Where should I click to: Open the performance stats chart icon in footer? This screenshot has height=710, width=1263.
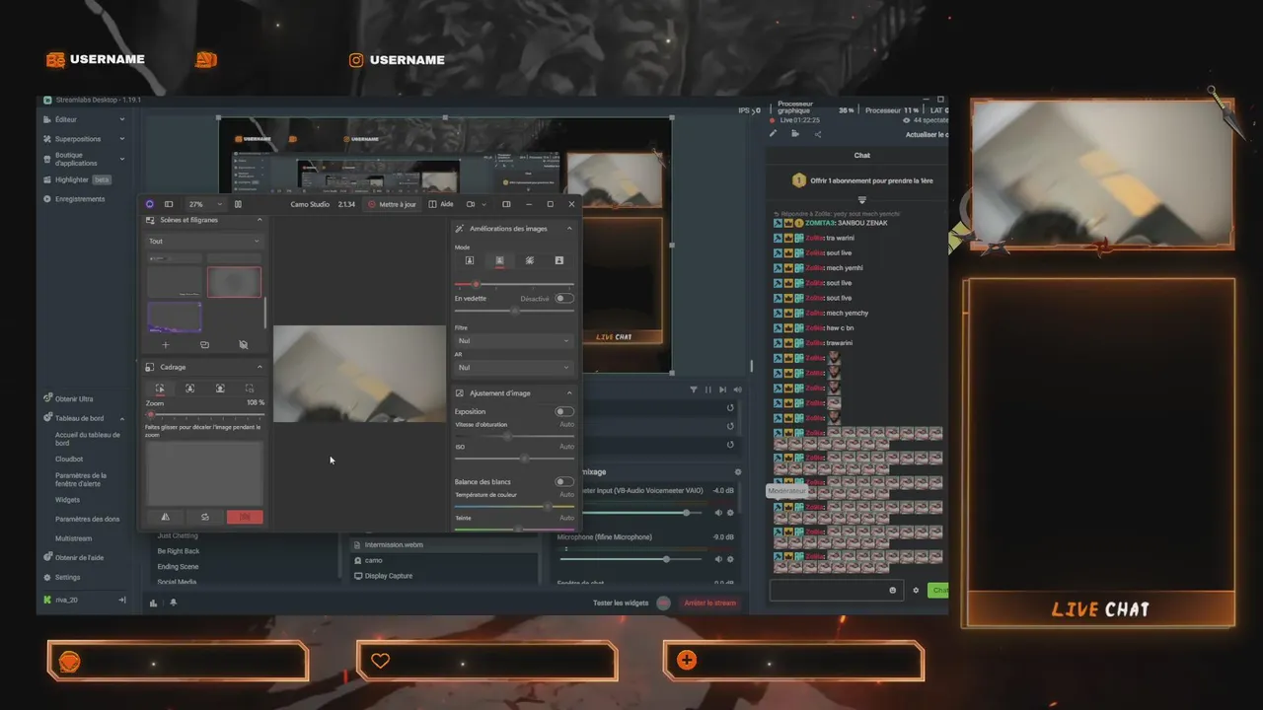click(153, 603)
